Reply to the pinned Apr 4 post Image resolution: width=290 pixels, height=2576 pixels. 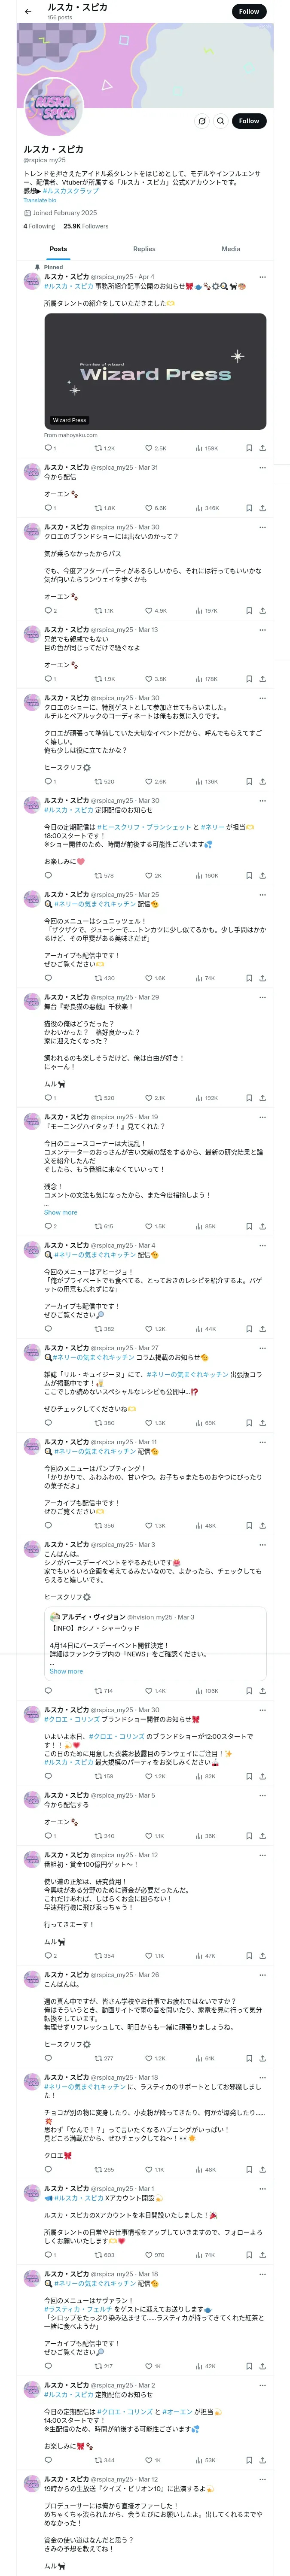coord(48,448)
